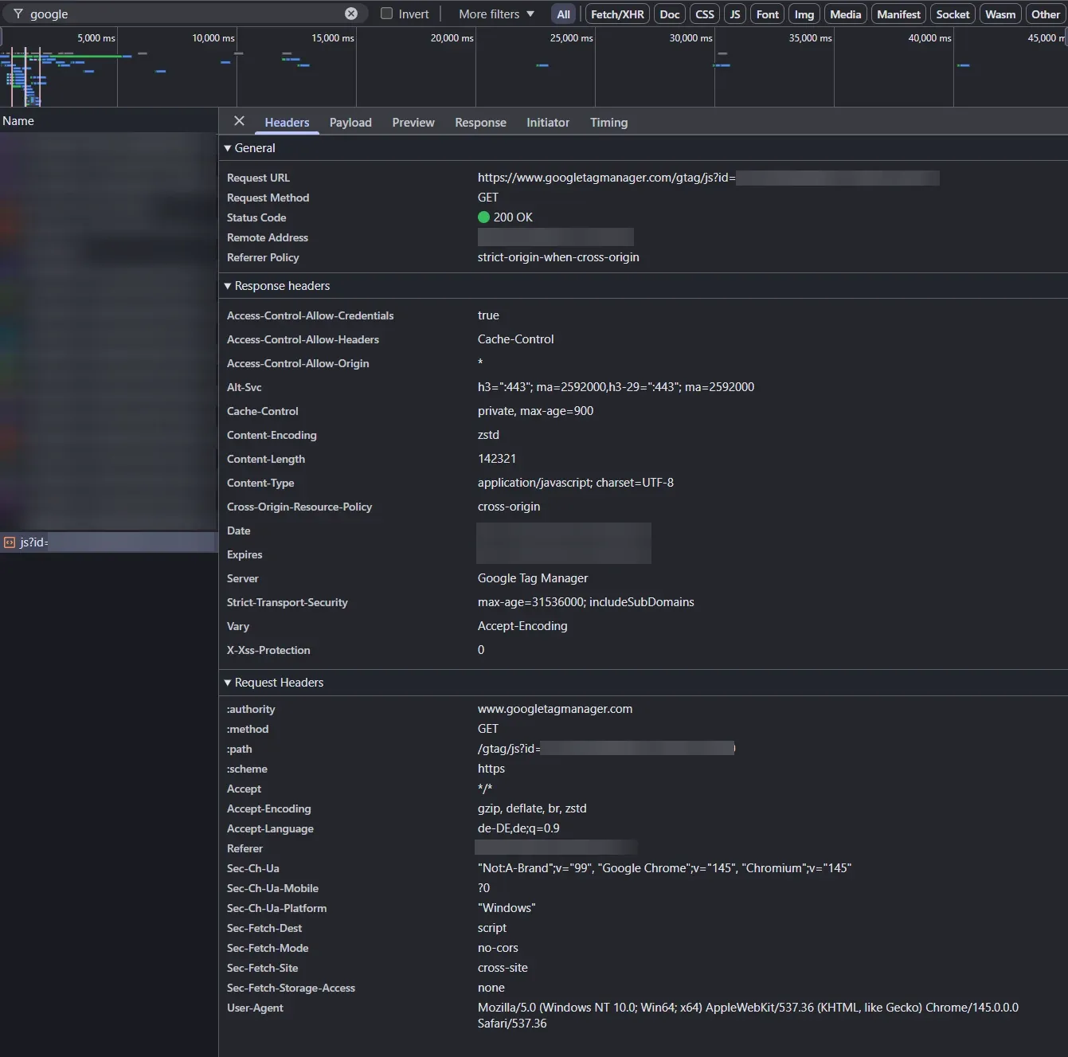Toggle the Fetch/XHR filter chip

tap(616, 13)
